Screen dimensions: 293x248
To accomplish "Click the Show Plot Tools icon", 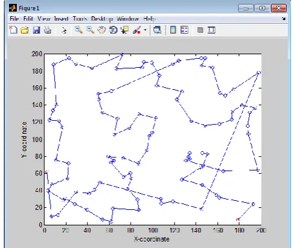I will tap(212, 30).
